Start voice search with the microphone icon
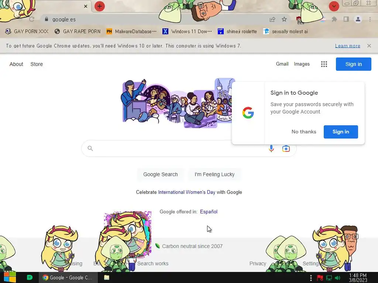Screen dimensions: 378x283 (271, 149)
